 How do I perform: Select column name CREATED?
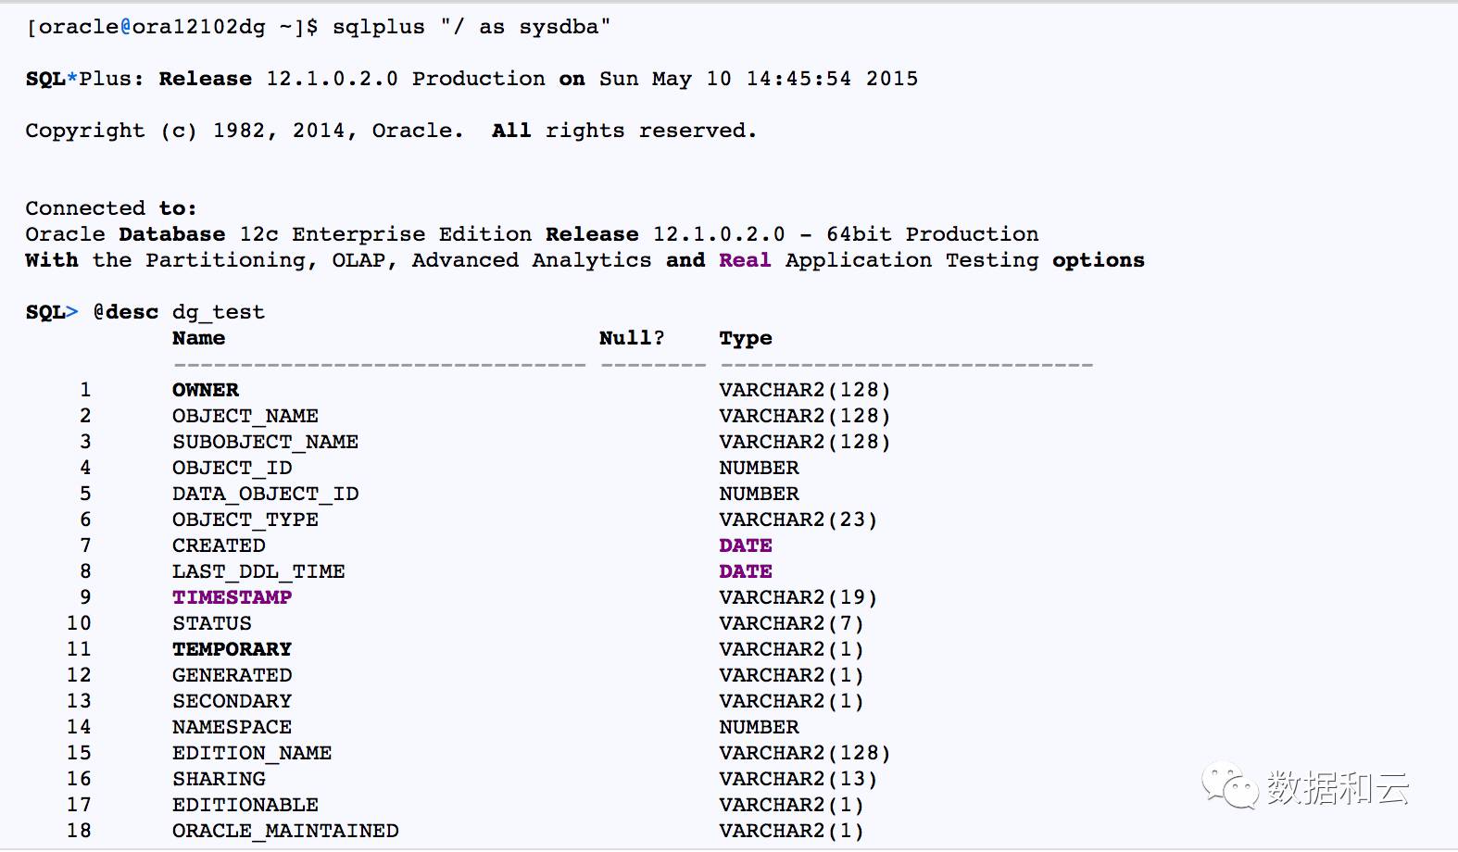[x=219, y=545]
